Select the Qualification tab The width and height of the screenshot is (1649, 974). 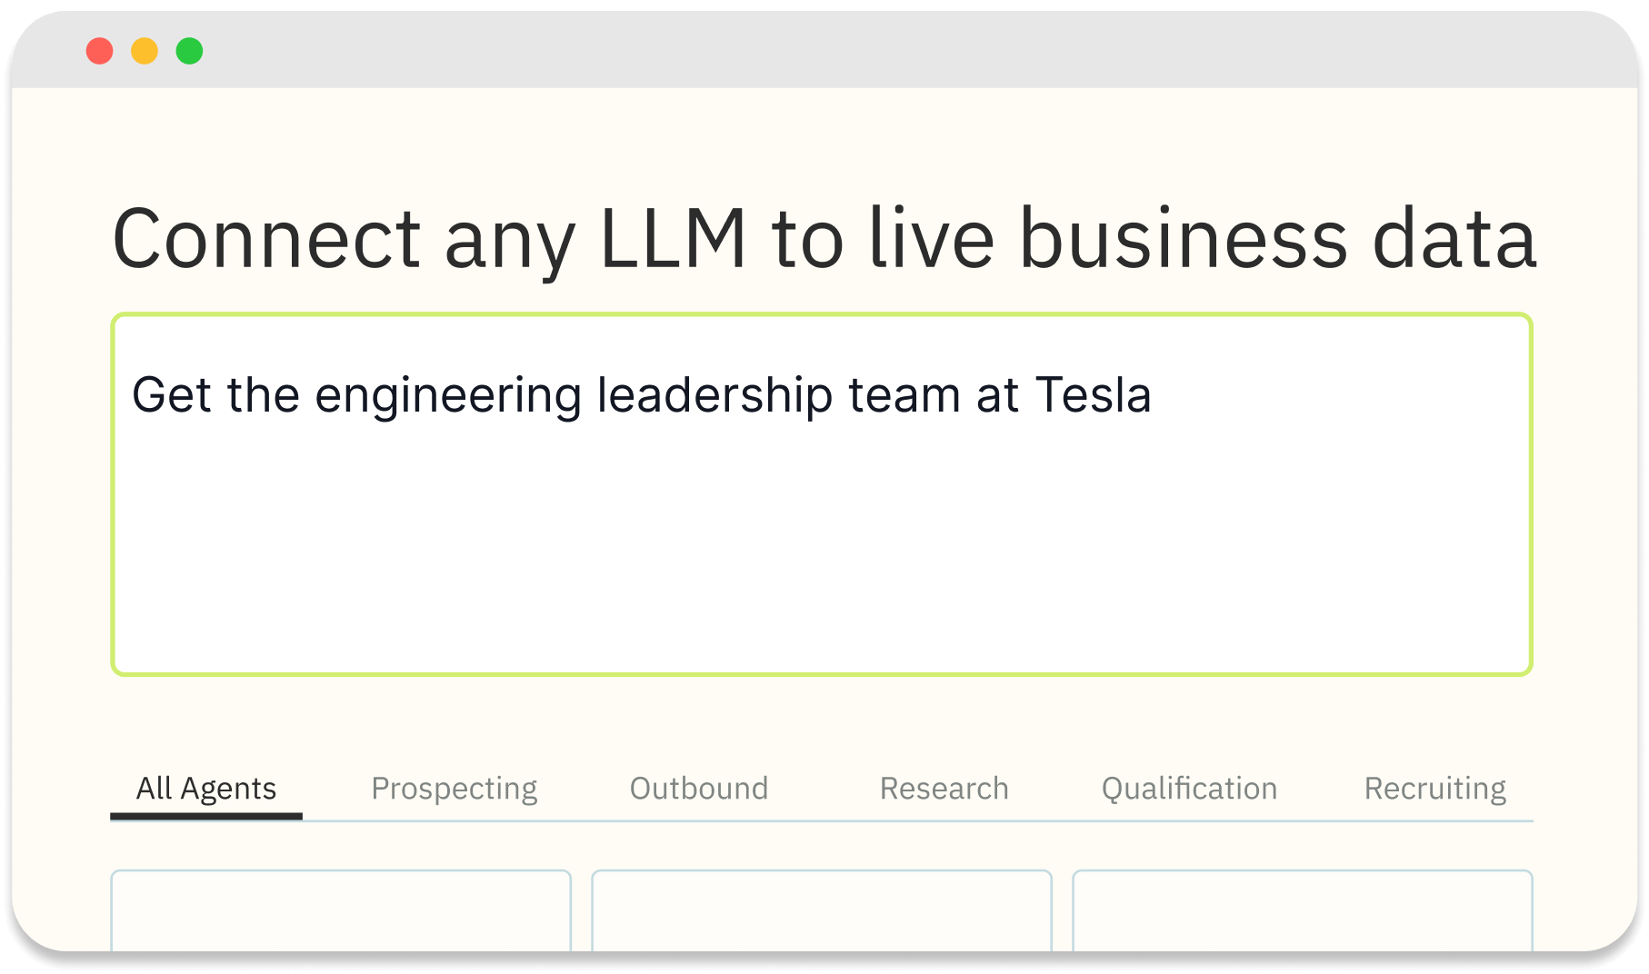tap(1190, 789)
